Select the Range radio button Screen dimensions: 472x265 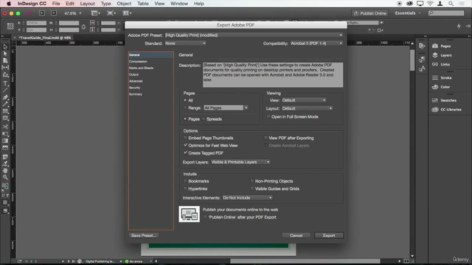click(185, 108)
